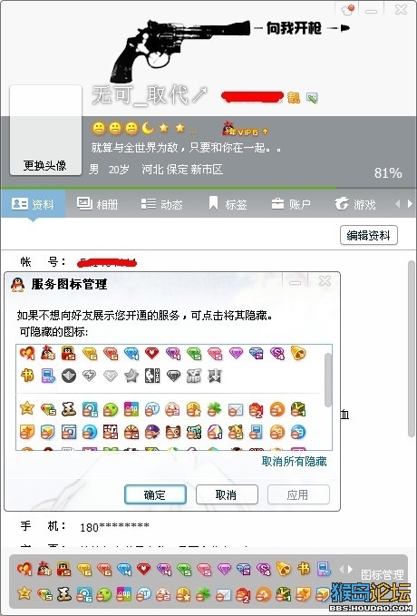Switch to the 相册 tab
The height and width of the screenshot is (616, 417).
click(x=98, y=204)
